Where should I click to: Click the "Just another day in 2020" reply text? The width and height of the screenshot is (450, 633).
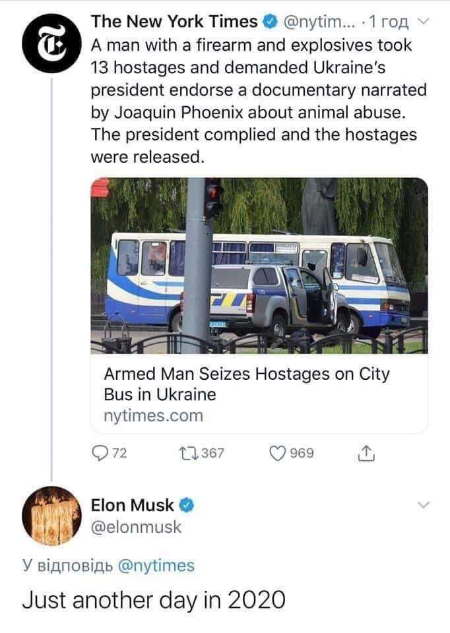pyautogui.click(x=154, y=600)
